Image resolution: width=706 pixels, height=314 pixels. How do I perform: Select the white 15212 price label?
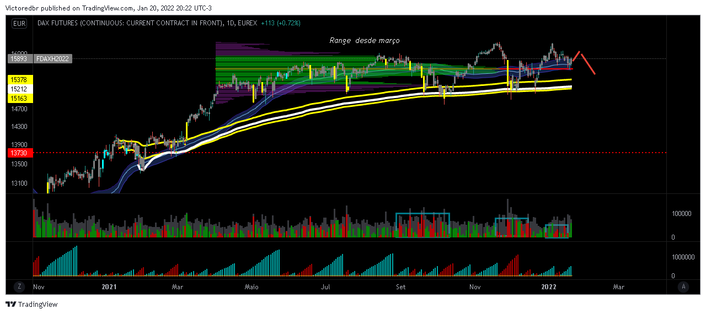pos(19,89)
